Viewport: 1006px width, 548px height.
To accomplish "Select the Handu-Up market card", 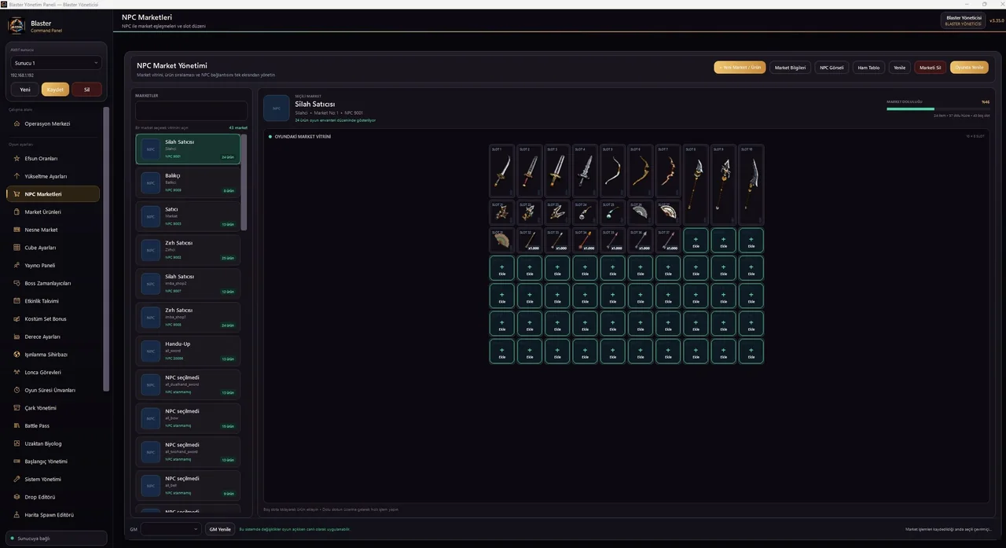I will pos(188,351).
